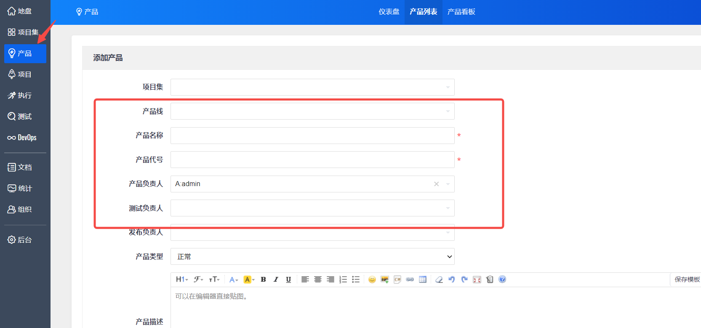Expand the 测试负责人 dropdown
This screenshot has width=701, height=328.
tap(312, 208)
